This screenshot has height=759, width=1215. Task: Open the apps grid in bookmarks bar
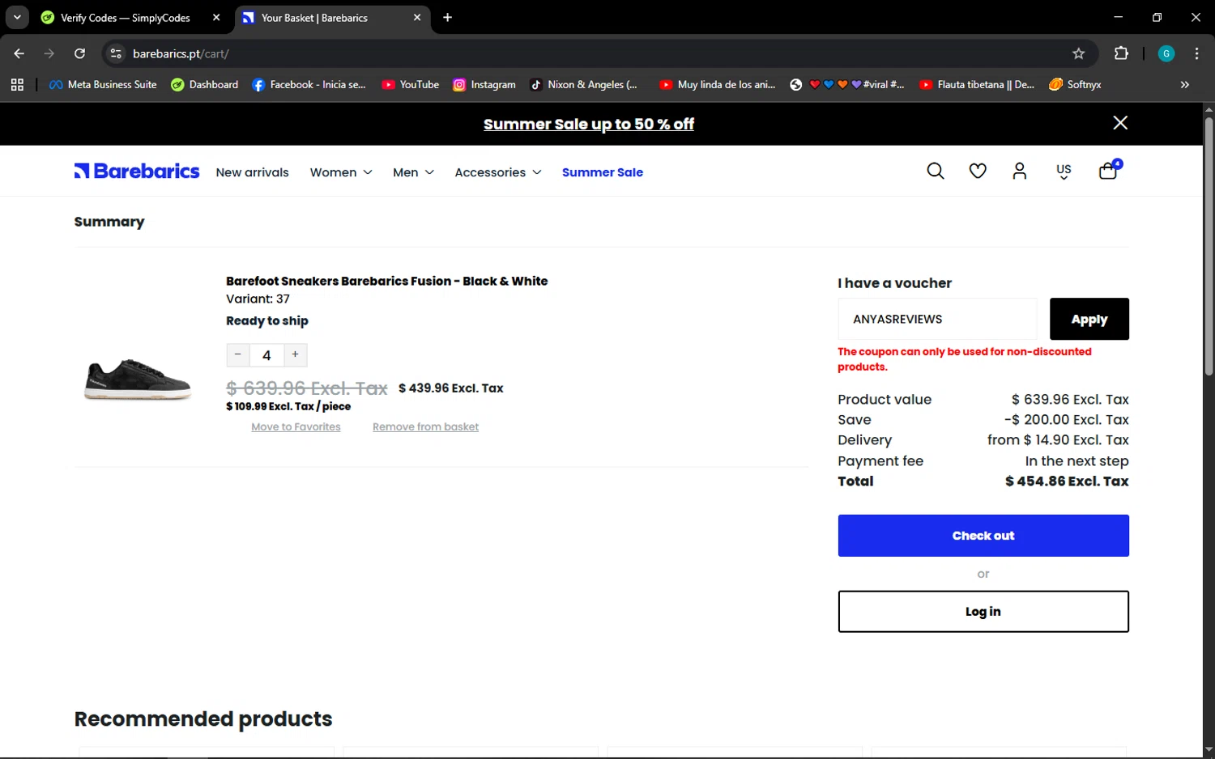coord(18,84)
